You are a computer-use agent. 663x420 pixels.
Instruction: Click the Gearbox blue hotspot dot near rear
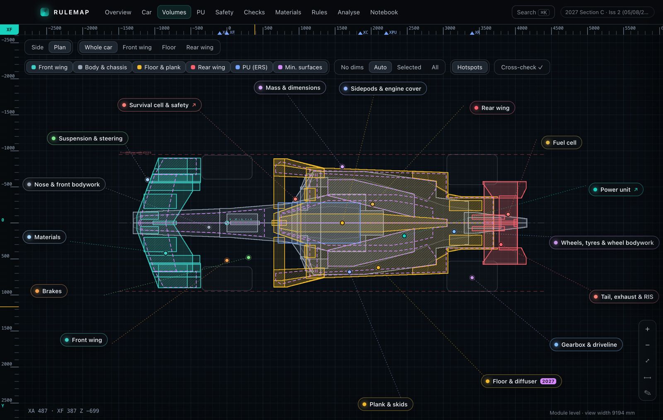pyautogui.click(x=454, y=232)
